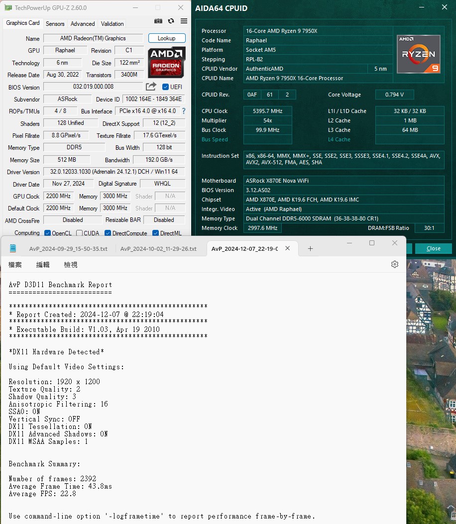This screenshot has width=456, height=524.
Task: Open the 檢視 (View) menu
Action: 71,265
